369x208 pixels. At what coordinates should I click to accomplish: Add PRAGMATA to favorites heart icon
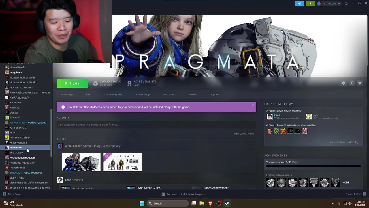[x=360, y=83]
